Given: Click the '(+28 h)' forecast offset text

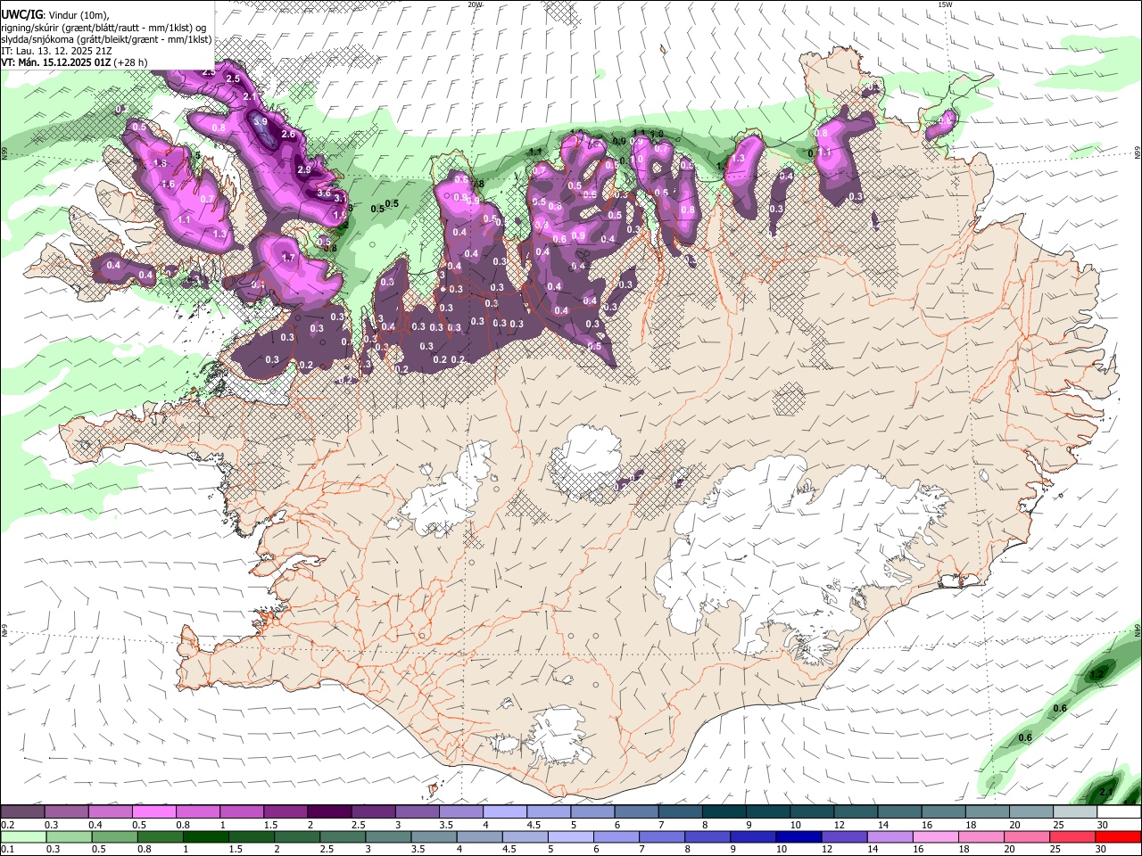Looking at the screenshot, I should pyautogui.click(x=130, y=62).
